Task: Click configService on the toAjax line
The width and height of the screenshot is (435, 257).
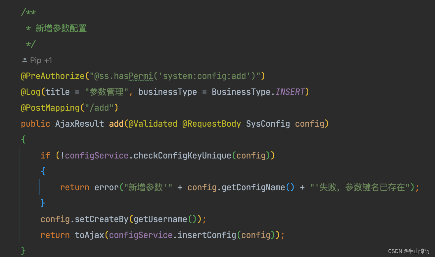Action: [141, 235]
